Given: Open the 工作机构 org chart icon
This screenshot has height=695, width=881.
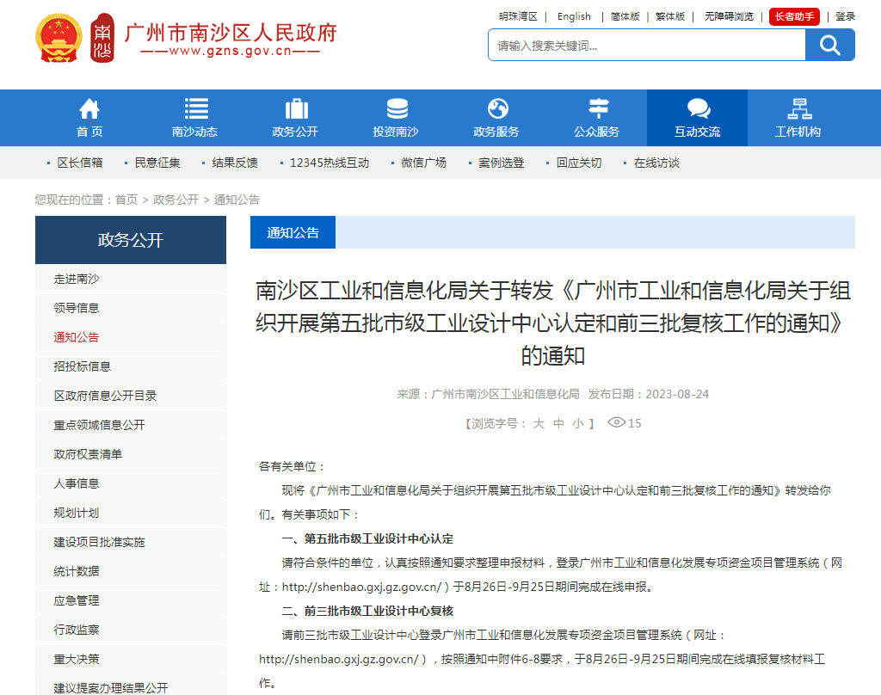Looking at the screenshot, I should point(798,109).
